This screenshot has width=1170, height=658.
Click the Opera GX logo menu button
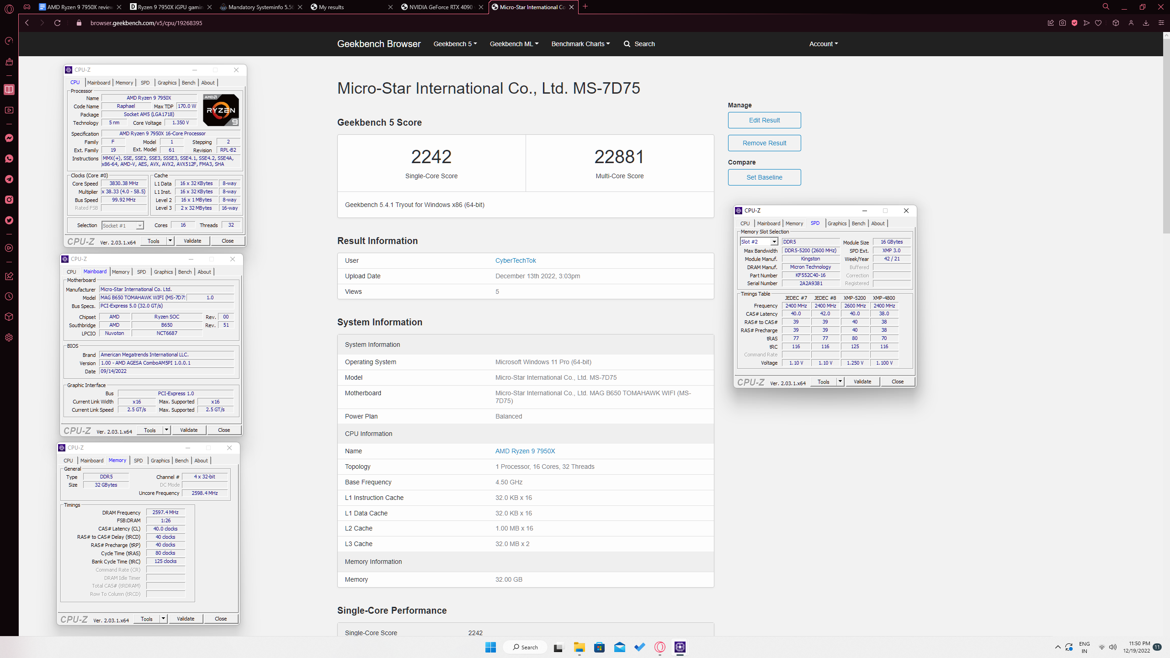(9, 9)
